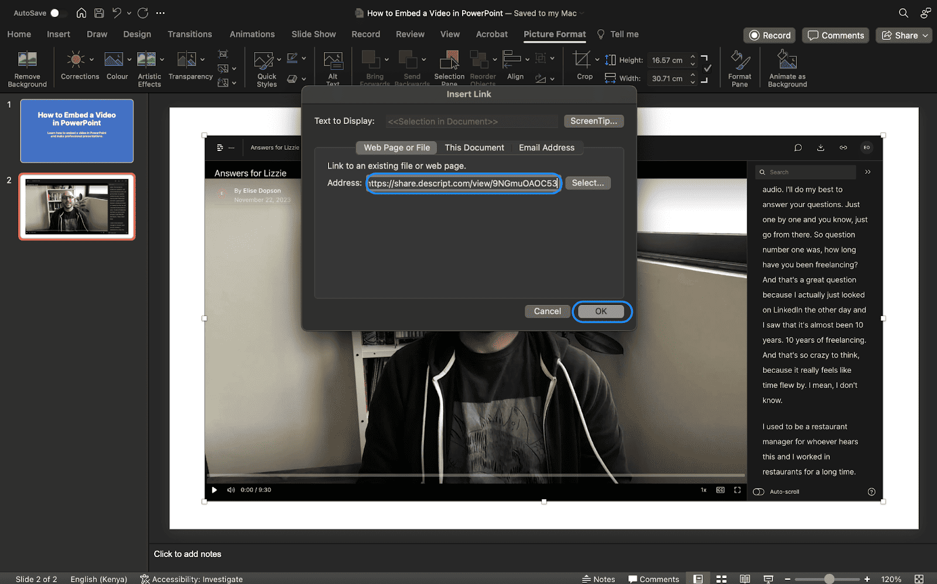Switch to This Document tab in dialog
Viewport: 937px width, 584px height.
[474, 147]
